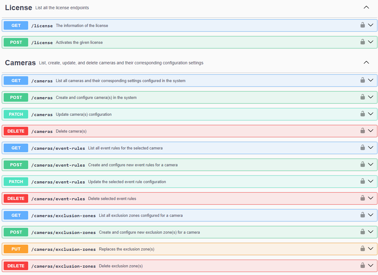
Task: Expand GET /cameras/event-rules using its chevron
Action: [x=371, y=148]
